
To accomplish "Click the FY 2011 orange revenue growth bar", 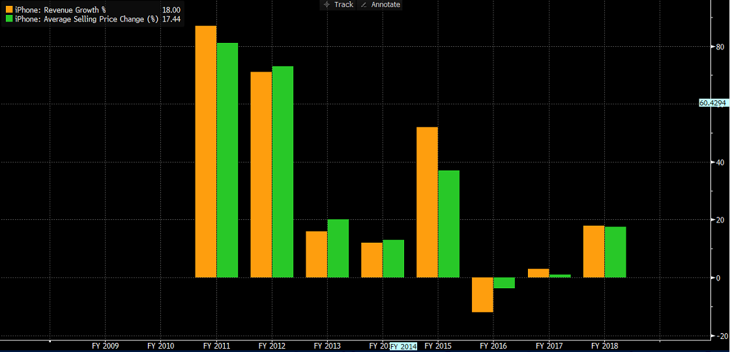I will (206, 152).
